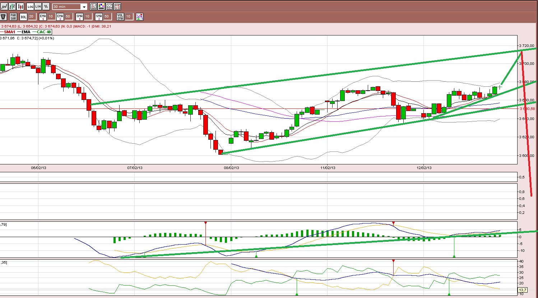Enable the LOG price scale

click(30, 6)
